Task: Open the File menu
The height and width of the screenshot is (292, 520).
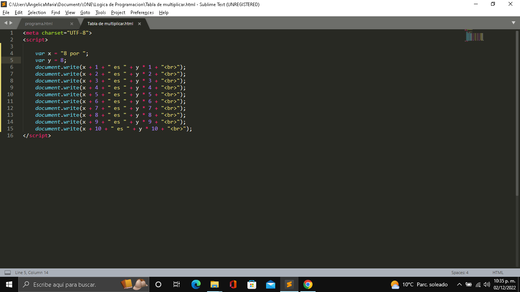Action: pos(6,13)
